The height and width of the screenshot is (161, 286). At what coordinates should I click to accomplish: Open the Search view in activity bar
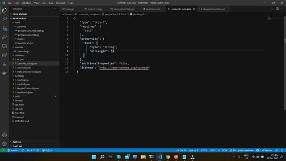(4, 19)
